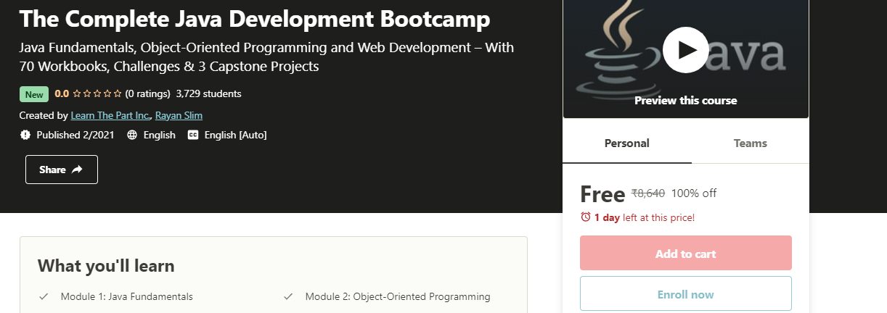Click the checkmark beside Module 1
This screenshot has width=887, height=313.
click(x=44, y=296)
